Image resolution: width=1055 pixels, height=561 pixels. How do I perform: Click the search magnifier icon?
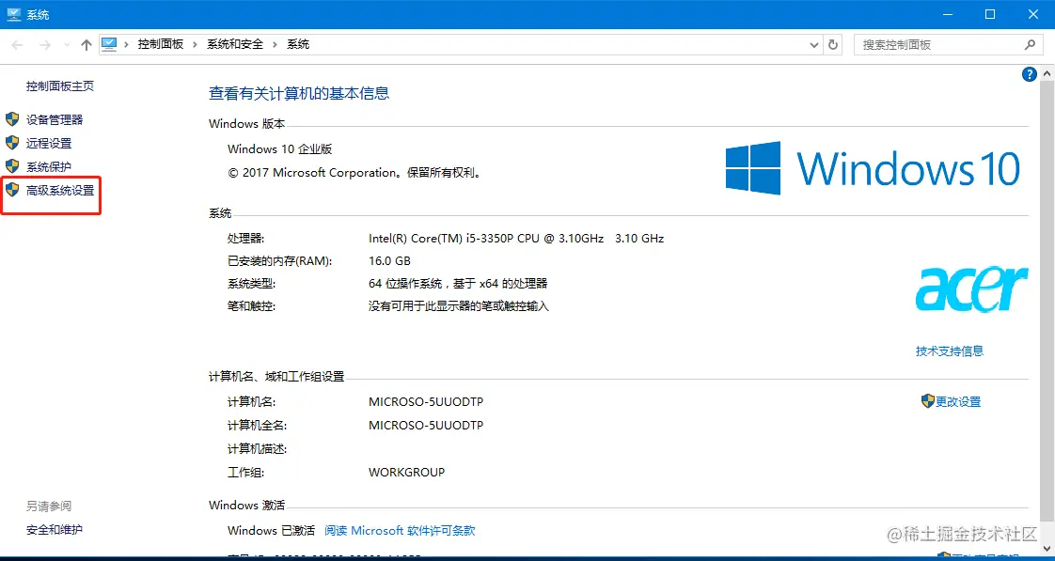(1030, 45)
